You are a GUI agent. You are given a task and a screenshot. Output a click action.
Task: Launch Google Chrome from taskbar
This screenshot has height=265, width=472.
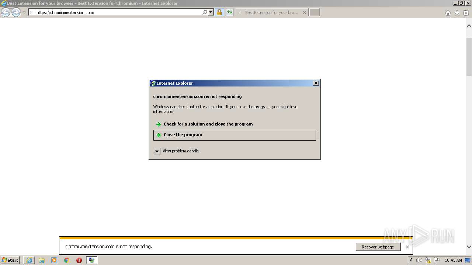pos(67,260)
